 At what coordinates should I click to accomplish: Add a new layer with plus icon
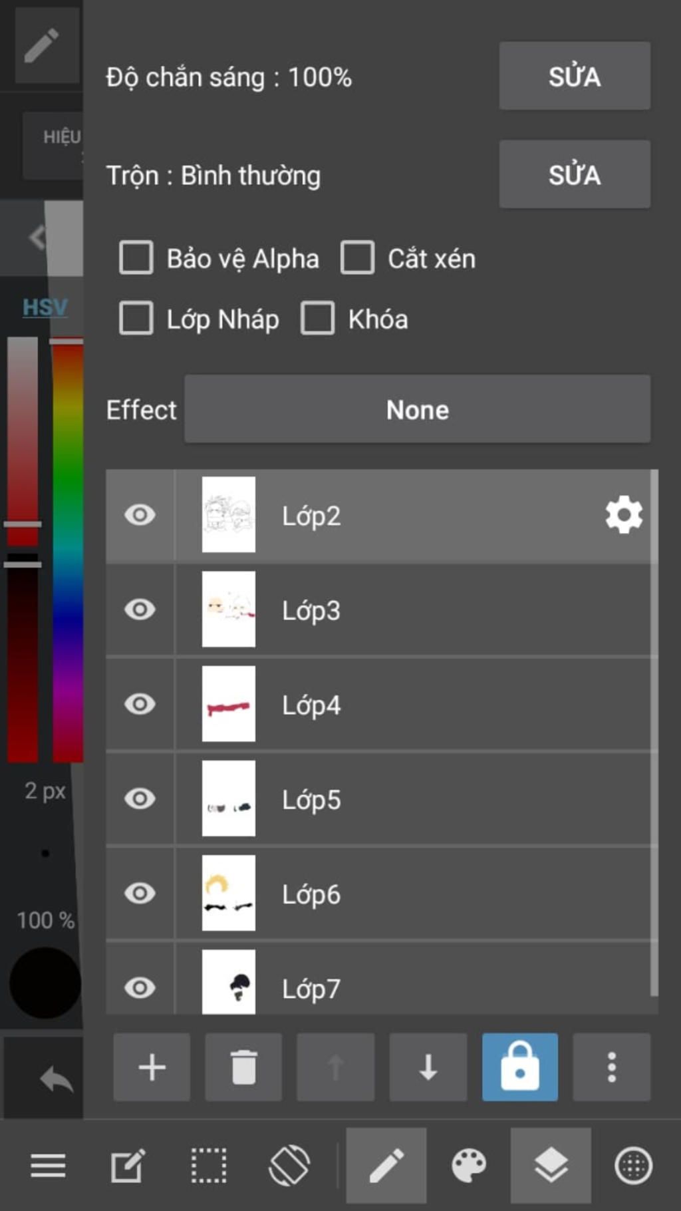pos(152,1067)
